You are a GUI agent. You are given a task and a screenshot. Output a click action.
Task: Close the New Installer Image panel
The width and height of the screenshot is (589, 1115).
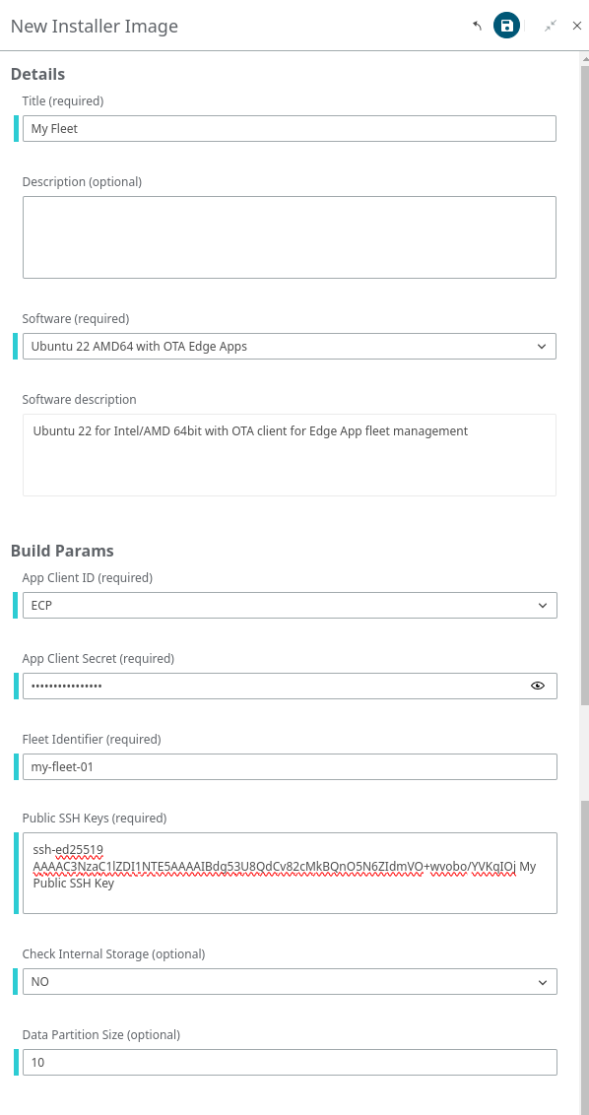577,27
